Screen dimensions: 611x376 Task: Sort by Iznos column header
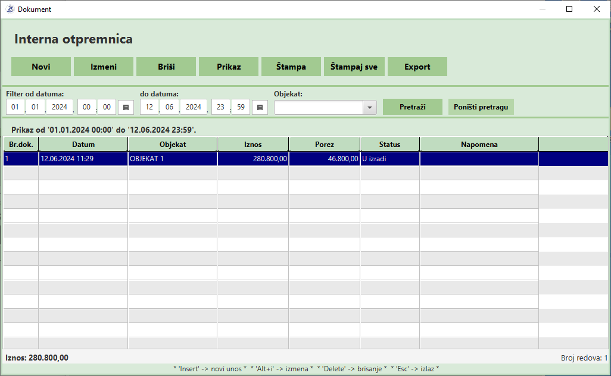click(x=252, y=144)
